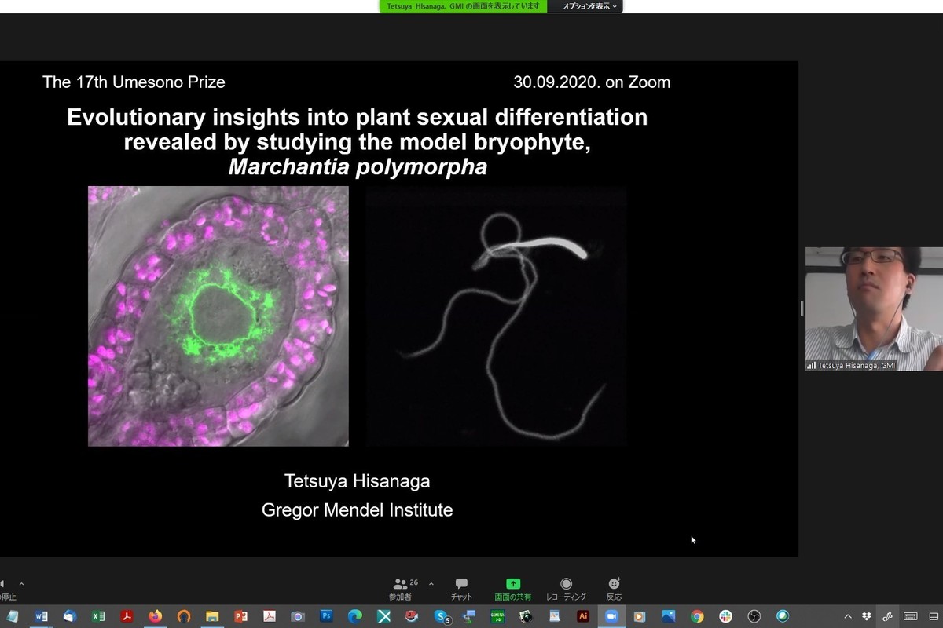
Task: Expand the participants options caret
Action: tap(431, 584)
